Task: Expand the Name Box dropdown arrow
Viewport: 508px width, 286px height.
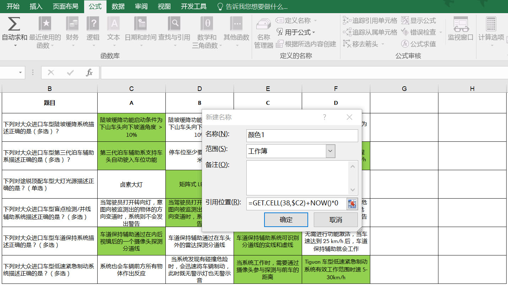Action: pos(20,72)
